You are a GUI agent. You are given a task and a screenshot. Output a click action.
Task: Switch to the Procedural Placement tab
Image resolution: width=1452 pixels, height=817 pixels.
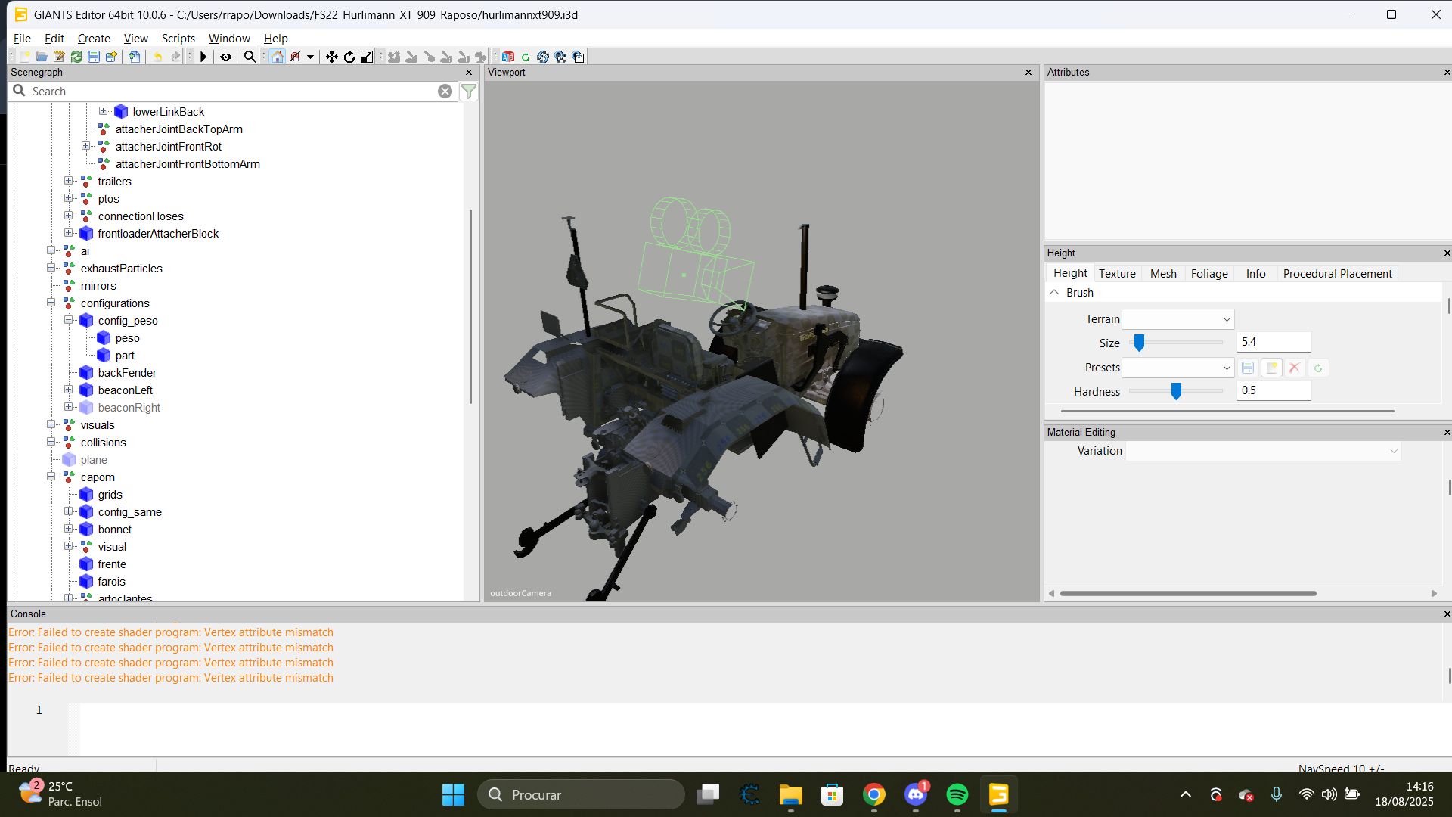click(x=1337, y=274)
